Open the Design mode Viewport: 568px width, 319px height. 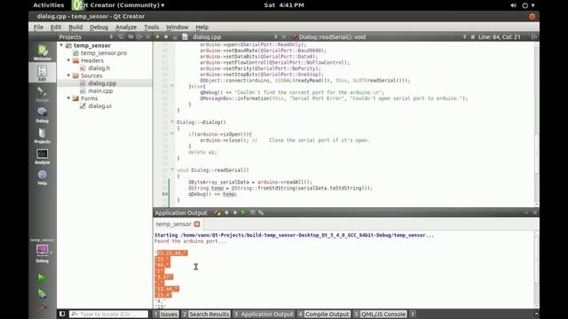tap(42, 94)
